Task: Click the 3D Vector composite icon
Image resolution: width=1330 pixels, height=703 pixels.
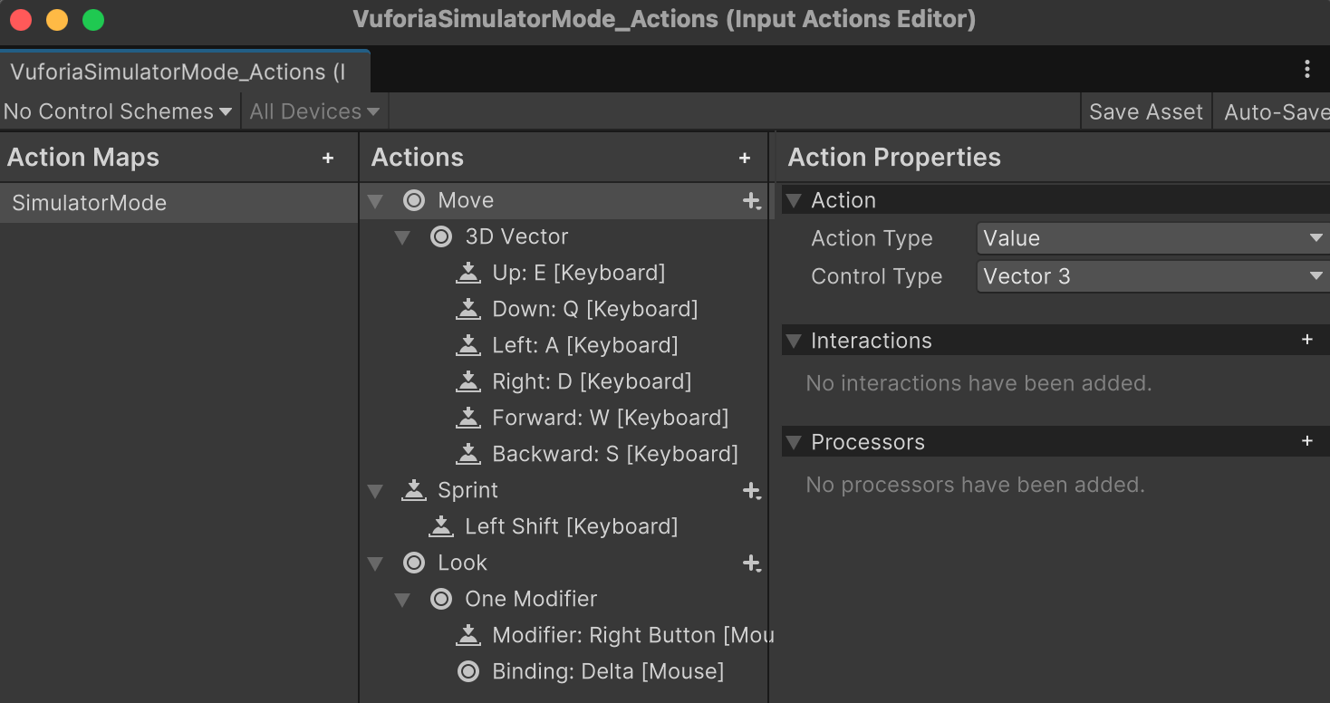Action: [x=441, y=236]
